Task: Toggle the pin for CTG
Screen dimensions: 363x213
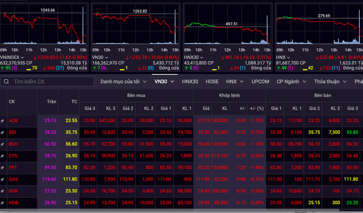Action: coord(3,156)
